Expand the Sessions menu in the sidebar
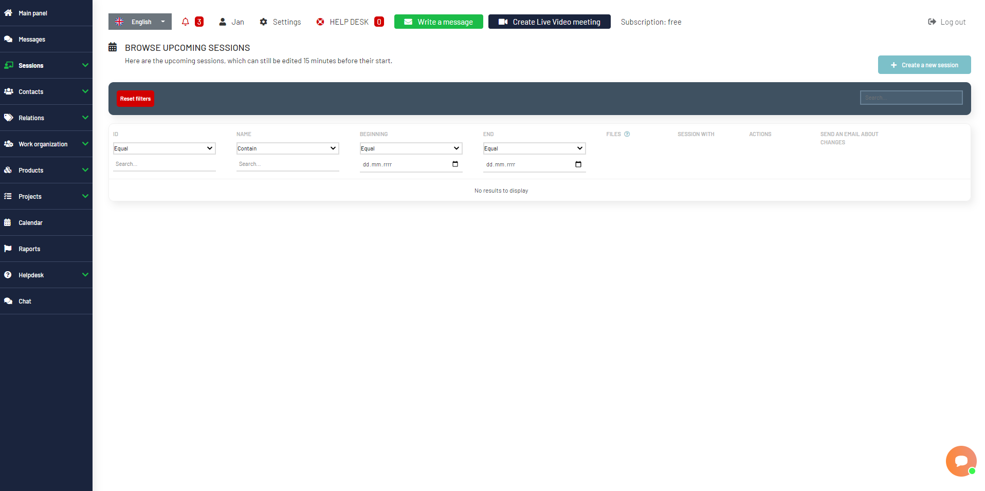The image size is (985, 491). (31, 65)
